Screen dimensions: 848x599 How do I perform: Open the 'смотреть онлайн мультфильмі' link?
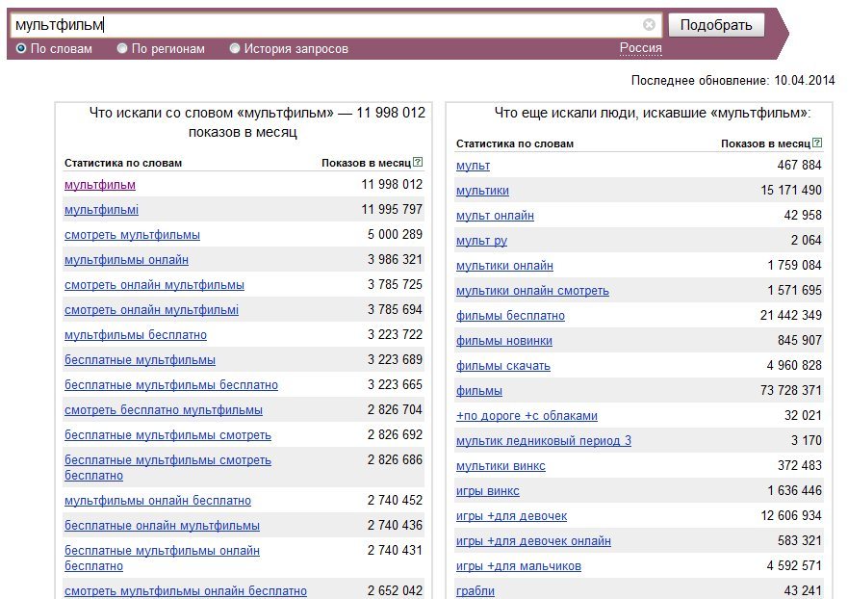[x=151, y=310]
